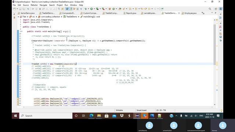Viewport: 235px width, 132px height.
Task: Open the Window menu
Action: (73, 5)
